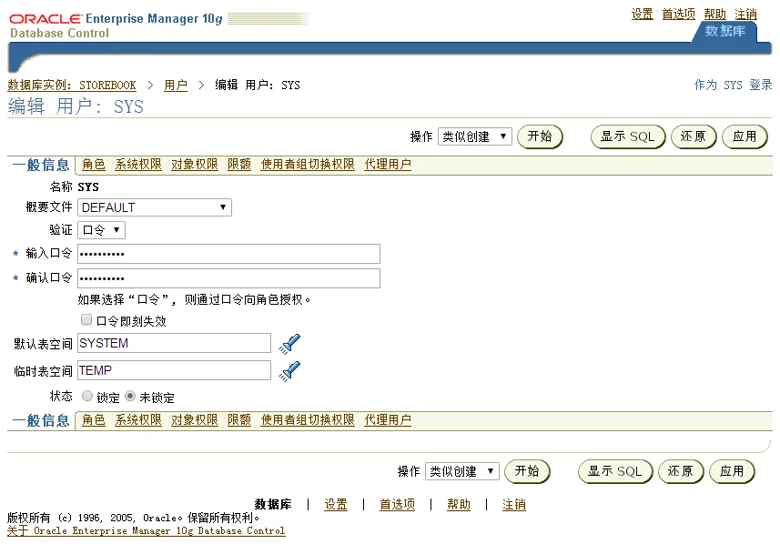Screen dimensions: 780x544
Task: Open the bottom 系统权限 tab
Action: click(138, 419)
